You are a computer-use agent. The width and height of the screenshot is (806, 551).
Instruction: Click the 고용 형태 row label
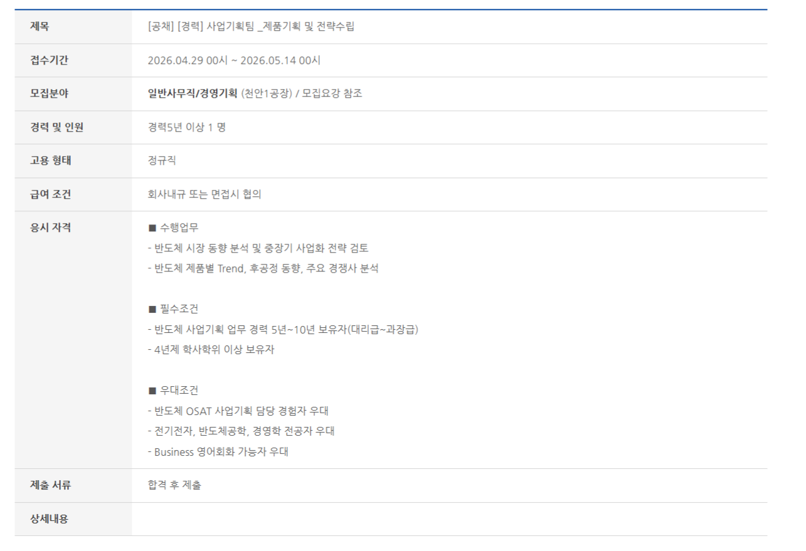coord(51,160)
